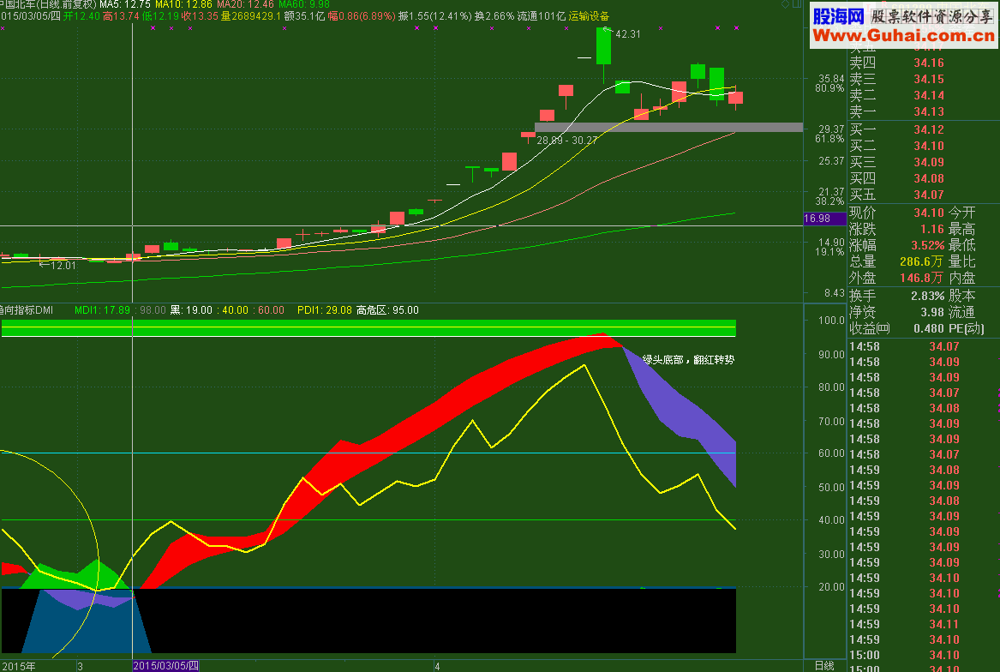Screen dimensions: 1000x672
Task: Click the MA60: 9.98 label
Action: (304, 4)
